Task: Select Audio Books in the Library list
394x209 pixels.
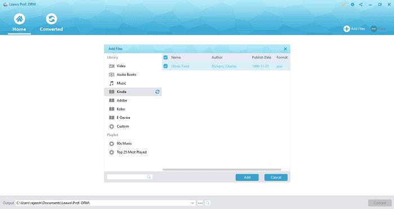Action: (133, 75)
